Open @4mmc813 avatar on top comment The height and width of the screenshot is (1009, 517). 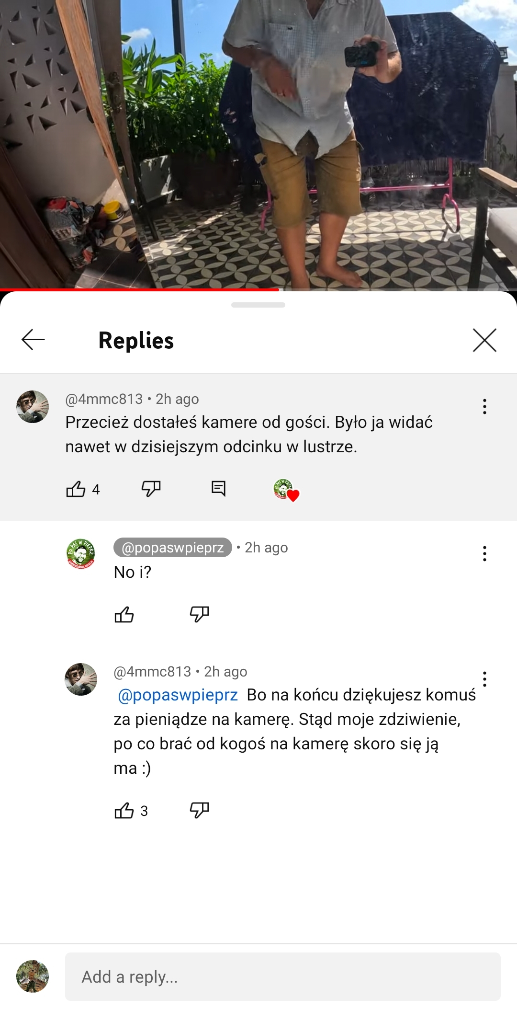click(x=33, y=406)
